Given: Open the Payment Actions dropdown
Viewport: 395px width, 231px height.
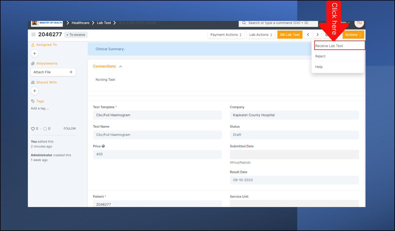Looking at the screenshot, I should tap(226, 35).
